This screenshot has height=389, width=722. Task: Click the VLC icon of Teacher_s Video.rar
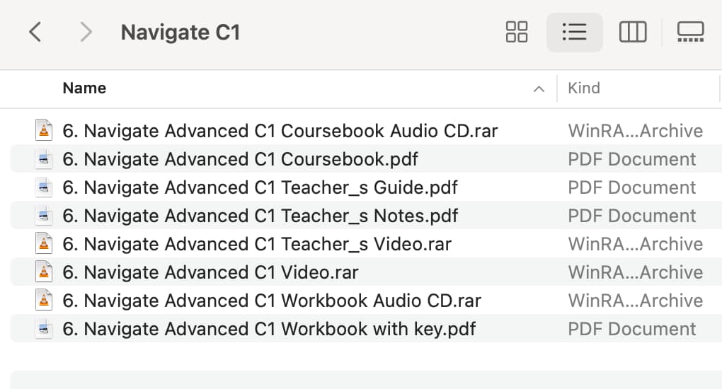point(44,244)
